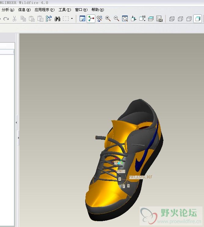Open the Saved view list icon
Screen dimensions: 204x227
click(142, 19)
